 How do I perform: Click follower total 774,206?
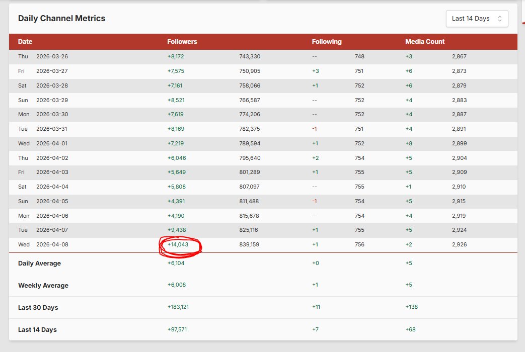pyautogui.click(x=250, y=114)
